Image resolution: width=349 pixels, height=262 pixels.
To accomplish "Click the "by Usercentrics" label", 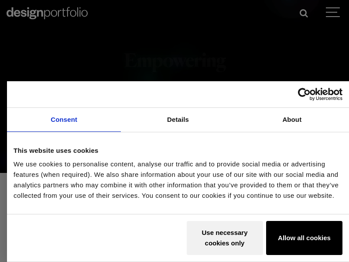I will click(x=326, y=99).
